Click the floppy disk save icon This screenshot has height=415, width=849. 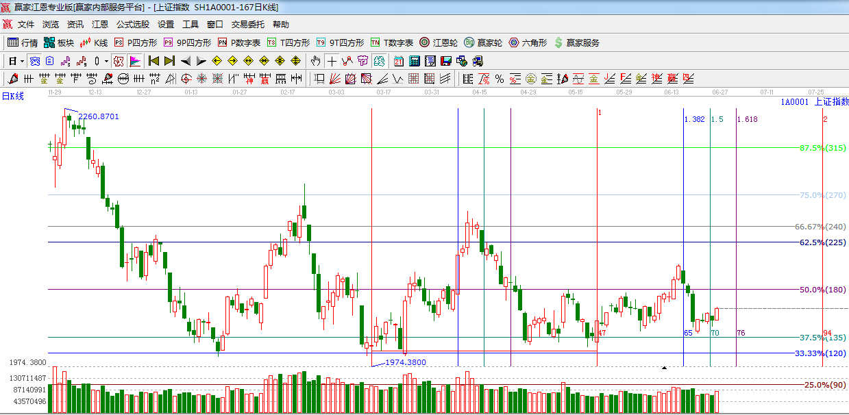click(x=446, y=61)
